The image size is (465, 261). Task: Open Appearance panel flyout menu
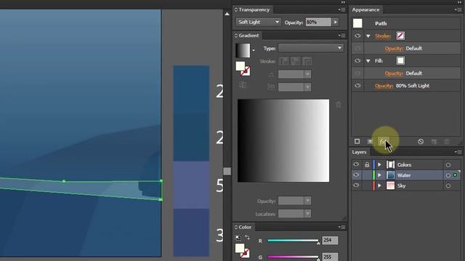click(458, 9)
